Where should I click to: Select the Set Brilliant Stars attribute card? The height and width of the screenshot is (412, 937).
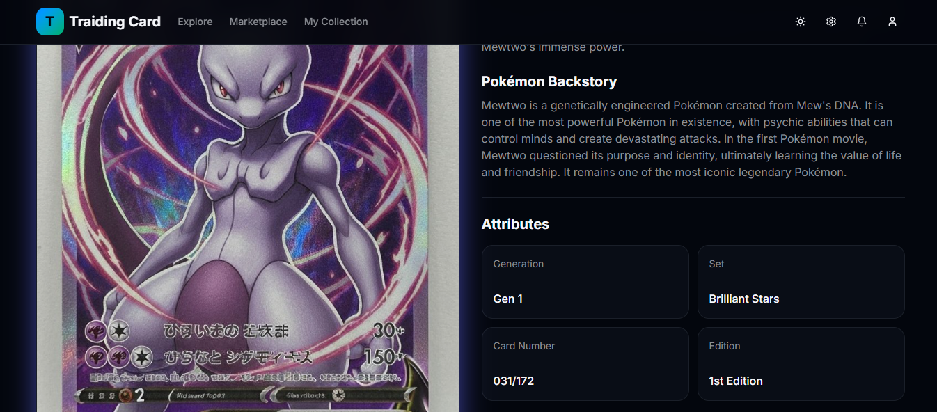[801, 282]
